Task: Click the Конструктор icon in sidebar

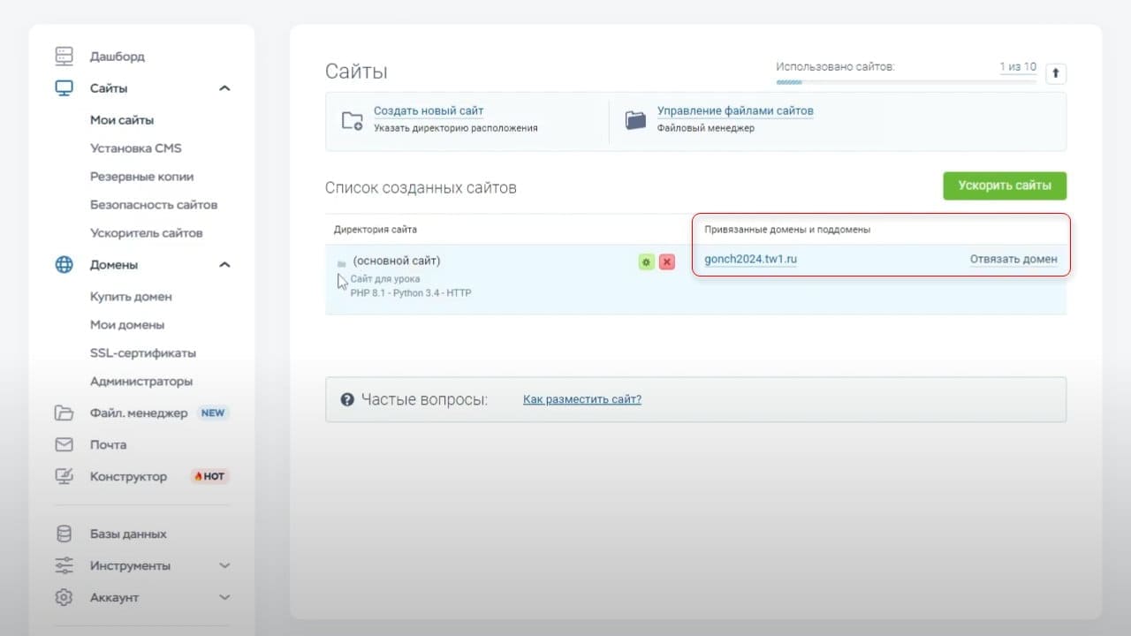Action: (64, 476)
